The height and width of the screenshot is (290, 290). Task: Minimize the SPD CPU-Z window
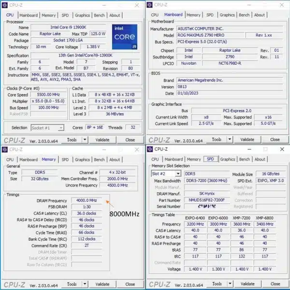249,149
